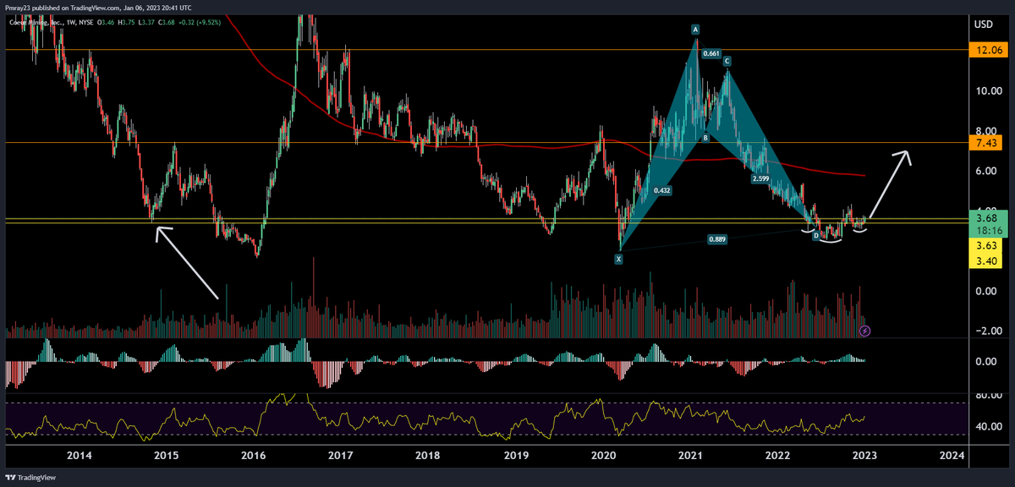
Task: Select the orange 12.06 price label
Action: (x=990, y=51)
